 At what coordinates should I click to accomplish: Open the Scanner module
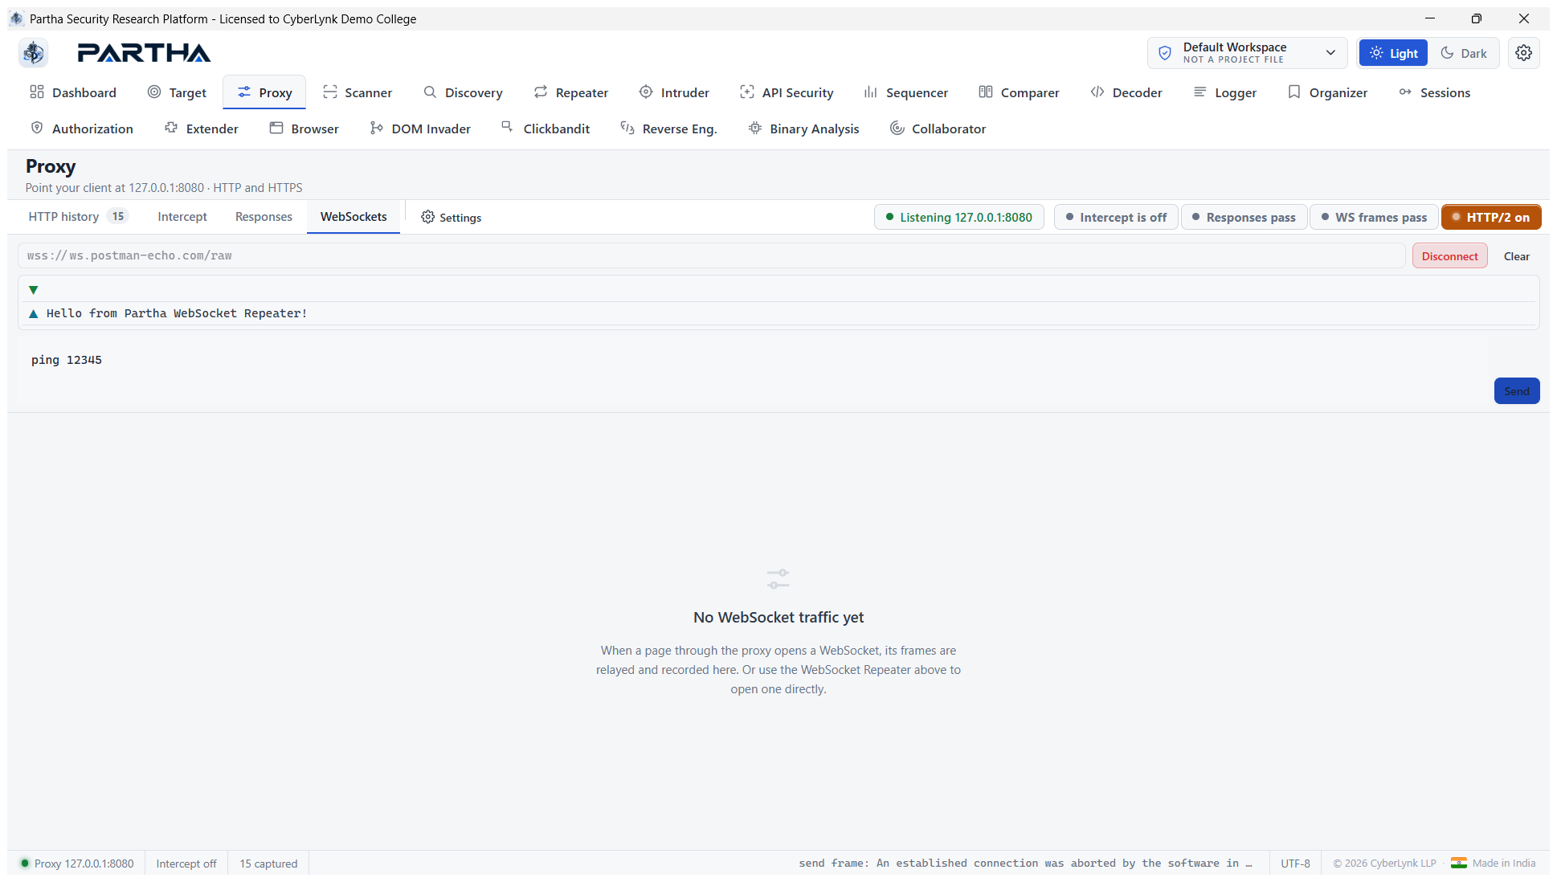(x=358, y=92)
